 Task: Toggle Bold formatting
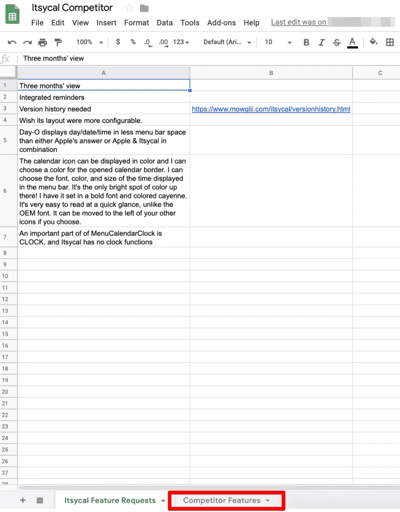pyautogui.click(x=306, y=42)
